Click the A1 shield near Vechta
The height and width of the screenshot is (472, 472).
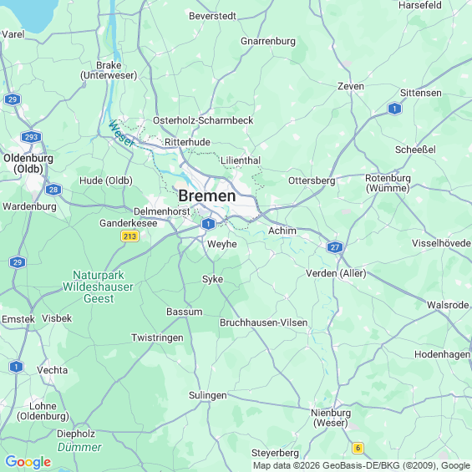click(16, 367)
